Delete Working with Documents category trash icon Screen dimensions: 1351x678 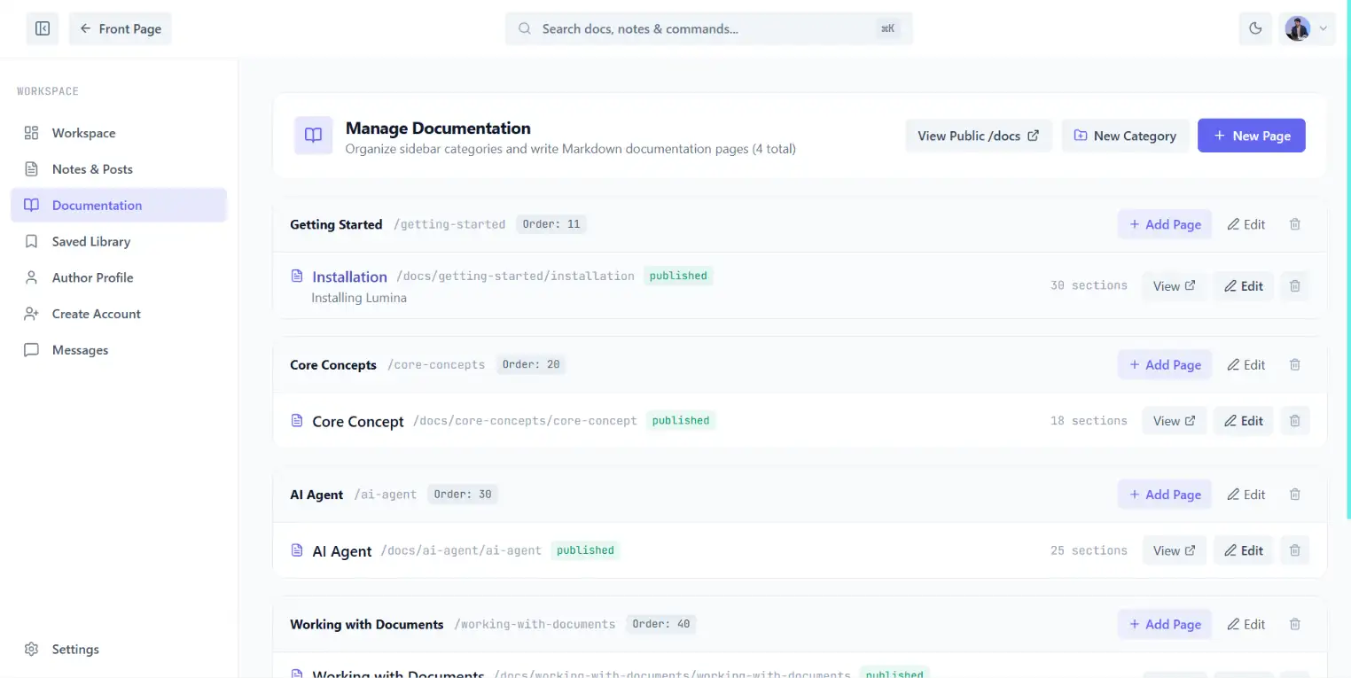(x=1295, y=625)
